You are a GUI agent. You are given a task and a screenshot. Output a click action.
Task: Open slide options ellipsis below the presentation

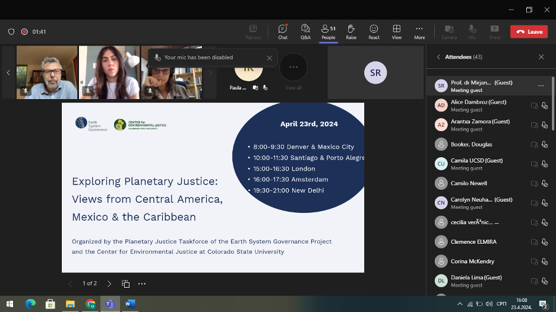[142, 284]
